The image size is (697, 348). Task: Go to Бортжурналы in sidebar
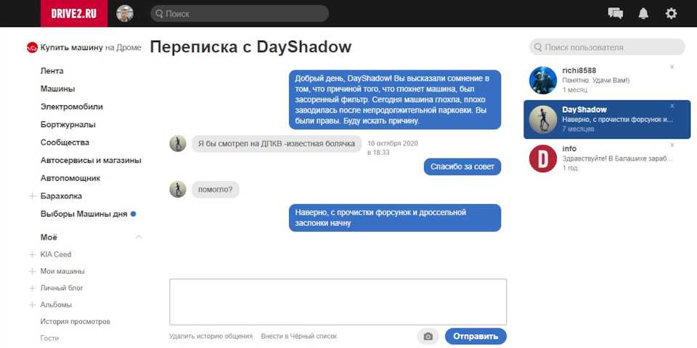tap(68, 125)
